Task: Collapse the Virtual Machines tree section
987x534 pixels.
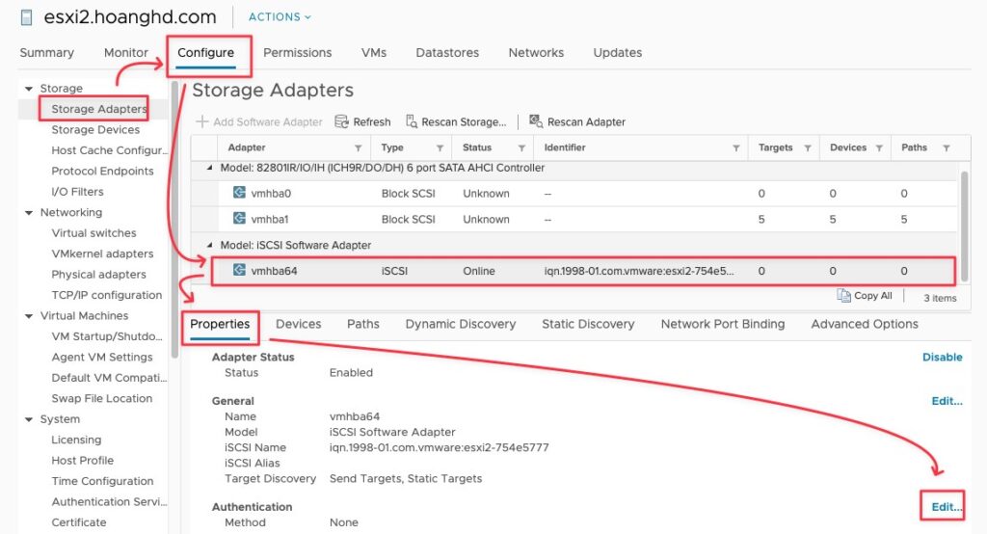Action: (29, 316)
